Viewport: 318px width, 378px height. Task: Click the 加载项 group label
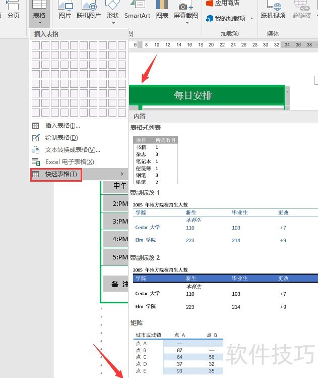pyautogui.click(x=230, y=33)
